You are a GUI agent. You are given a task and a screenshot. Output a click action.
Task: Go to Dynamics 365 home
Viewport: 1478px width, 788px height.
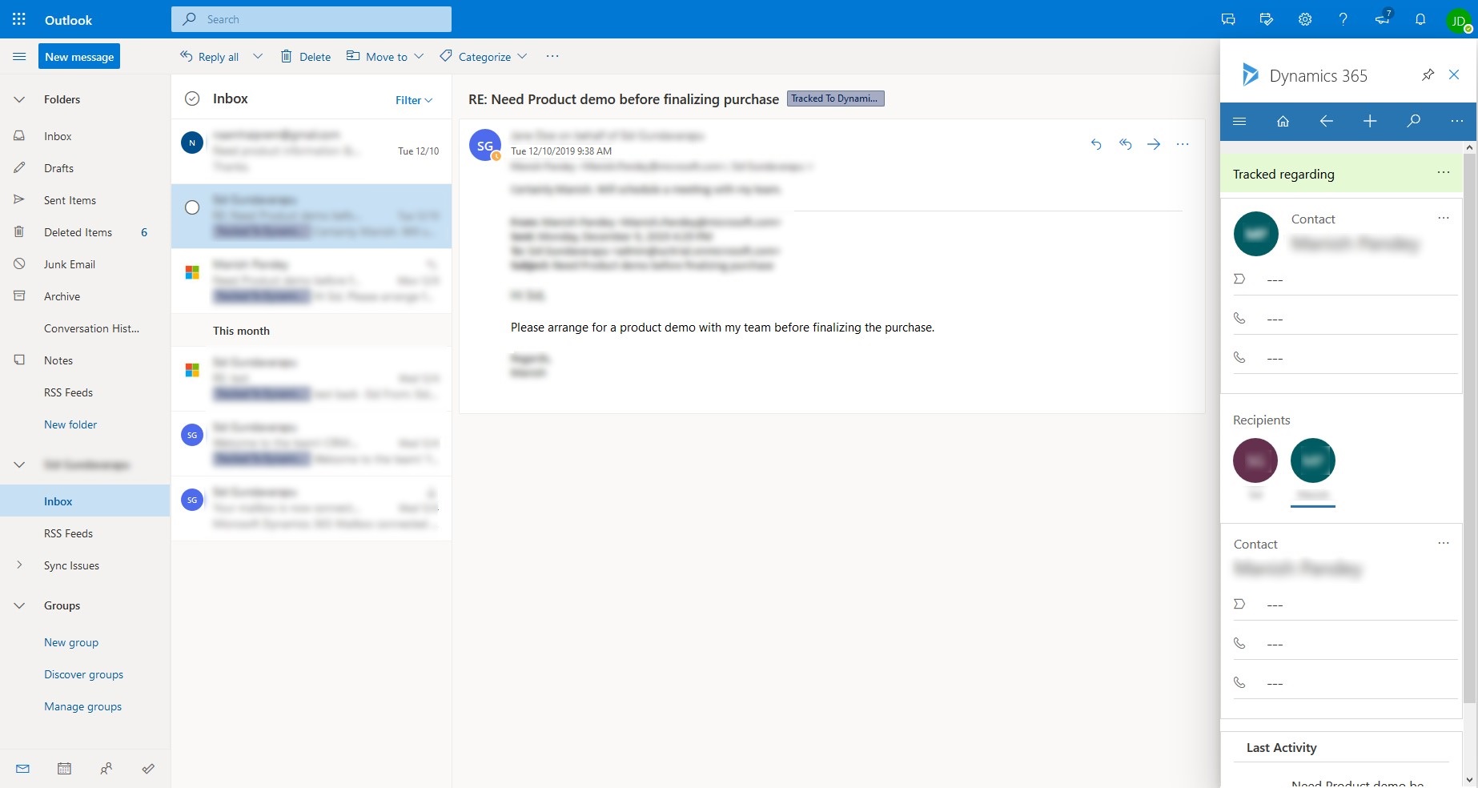pos(1283,121)
